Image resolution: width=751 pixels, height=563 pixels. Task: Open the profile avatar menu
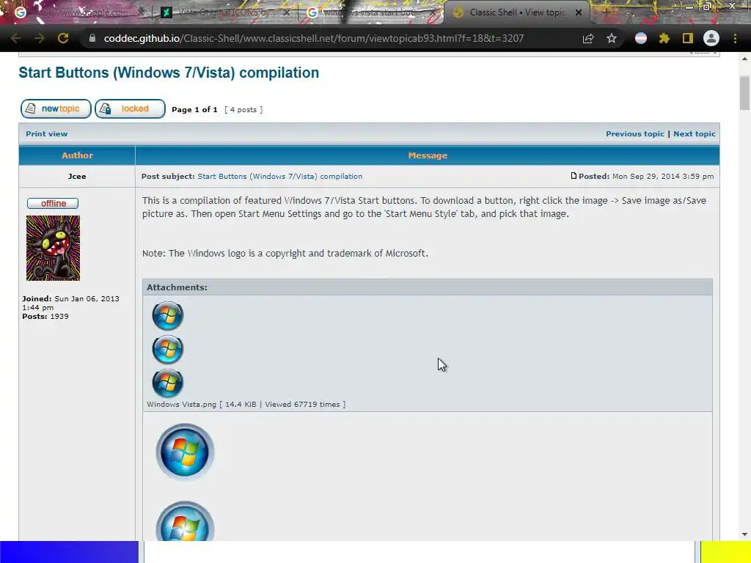(x=711, y=38)
